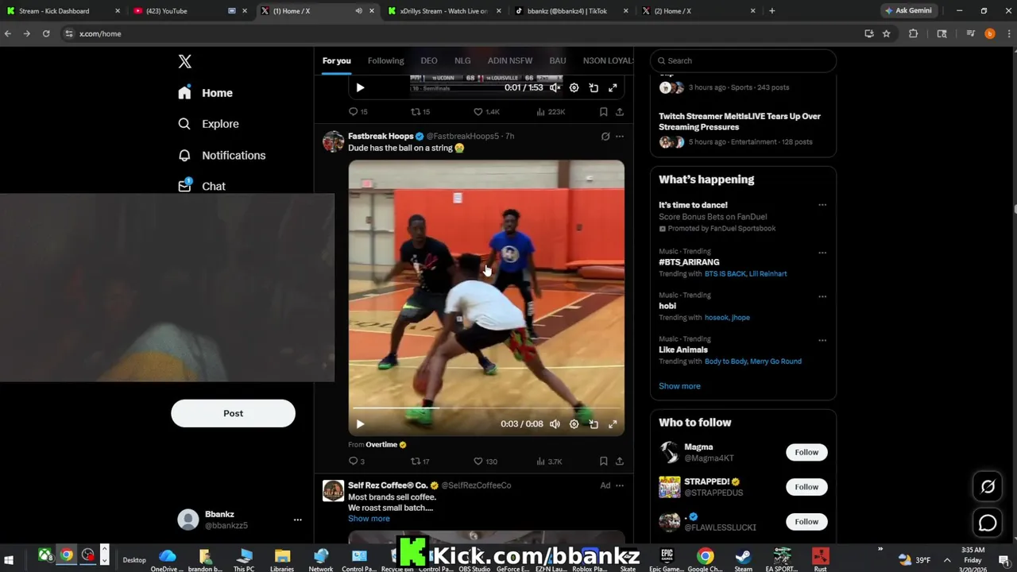
Task: Open options for Like Animals trend
Action: [822, 340]
